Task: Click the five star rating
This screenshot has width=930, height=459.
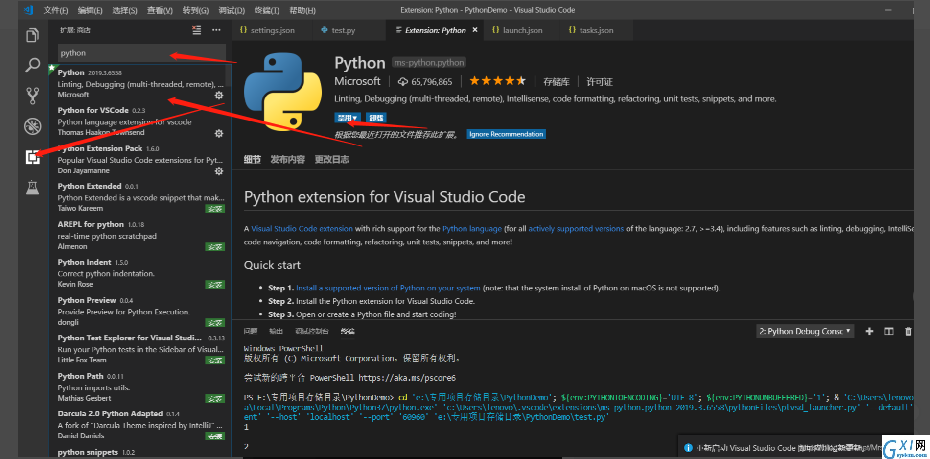Action: click(497, 81)
